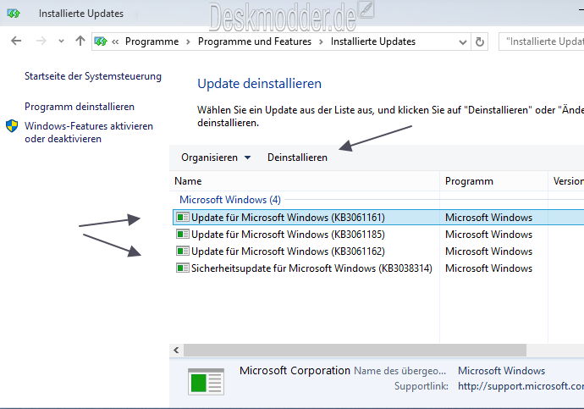Click the Back navigation arrow
The image size is (584, 409).
pyautogui.click(x=16, y=41)
